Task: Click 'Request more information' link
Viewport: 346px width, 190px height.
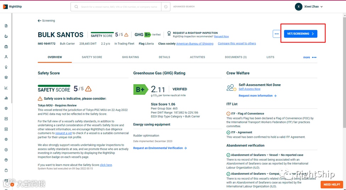Action: [258, 96]
